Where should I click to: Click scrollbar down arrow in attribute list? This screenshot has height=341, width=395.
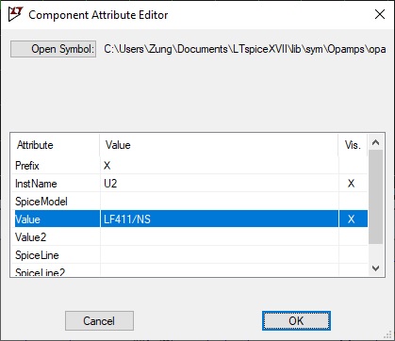coord(375,268)
